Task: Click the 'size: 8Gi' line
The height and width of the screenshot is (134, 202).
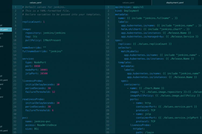Action: coord(32,129)
